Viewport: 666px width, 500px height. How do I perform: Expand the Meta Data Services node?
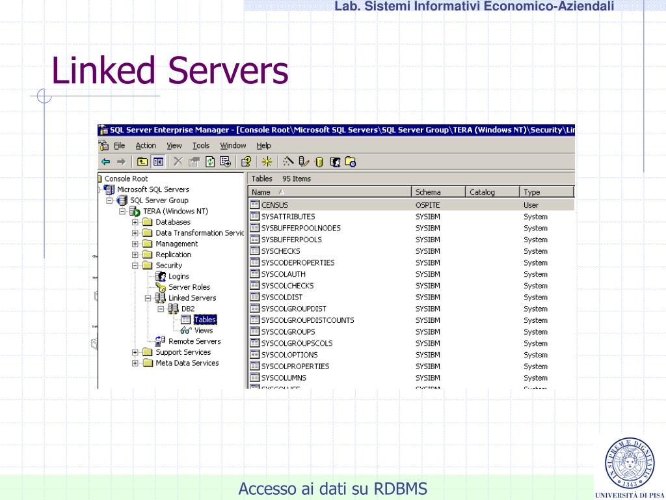tap(135, 363)
